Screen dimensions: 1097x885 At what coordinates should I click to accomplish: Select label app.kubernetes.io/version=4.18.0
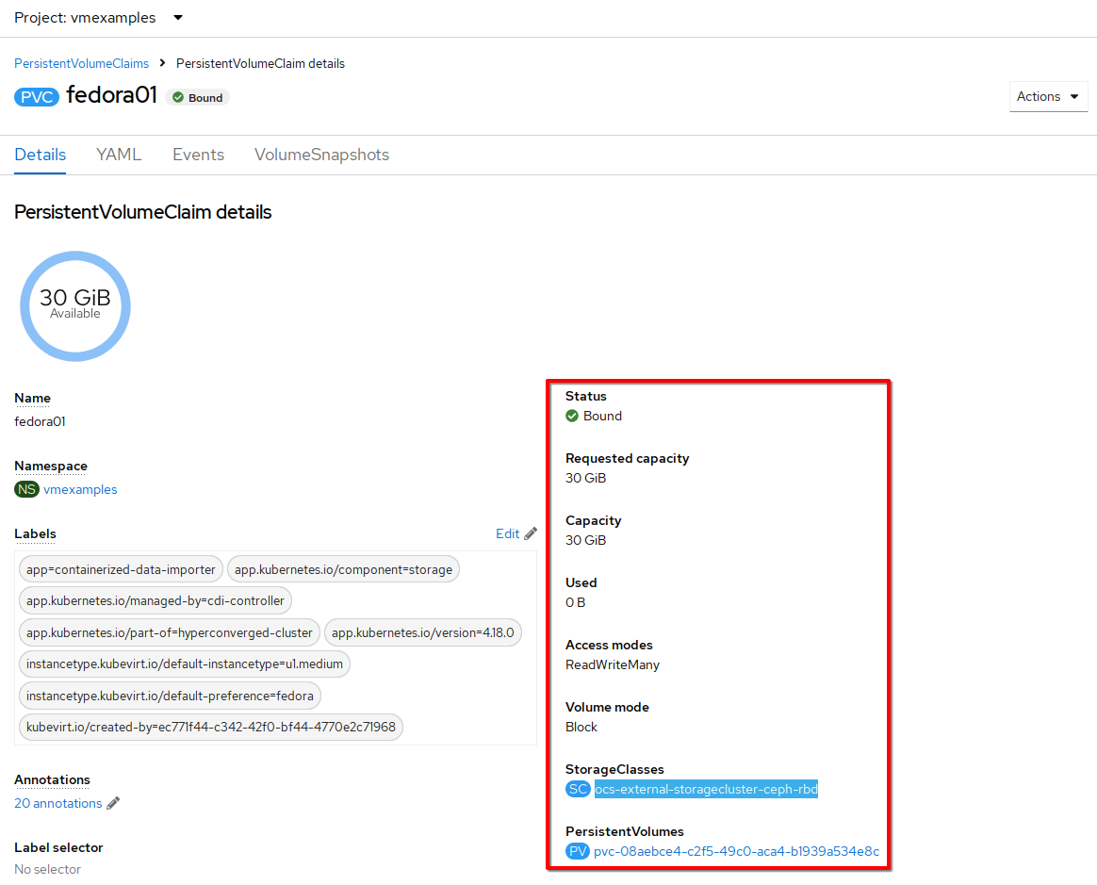click(x=422, y=632)
